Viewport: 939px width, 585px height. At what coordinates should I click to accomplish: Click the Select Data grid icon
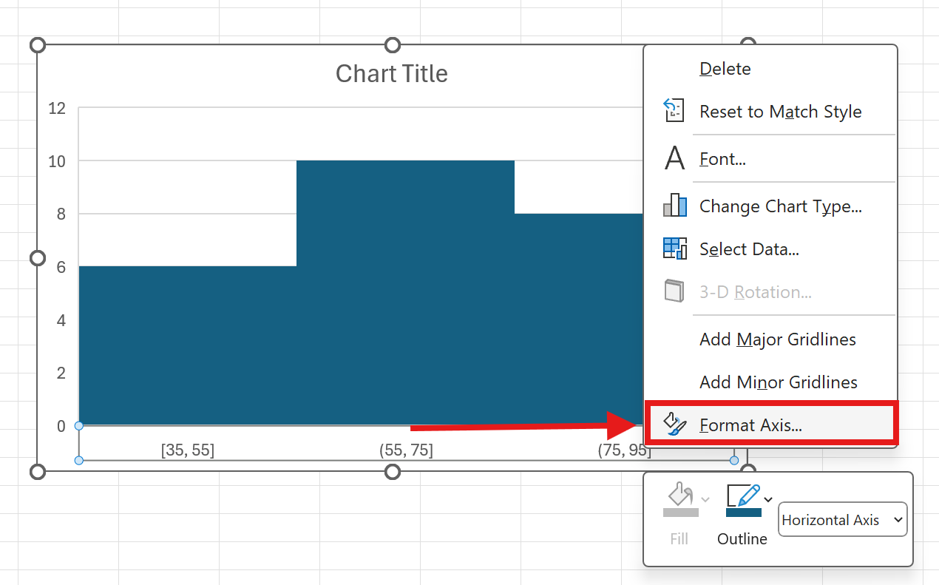click(x=674, y=248)
